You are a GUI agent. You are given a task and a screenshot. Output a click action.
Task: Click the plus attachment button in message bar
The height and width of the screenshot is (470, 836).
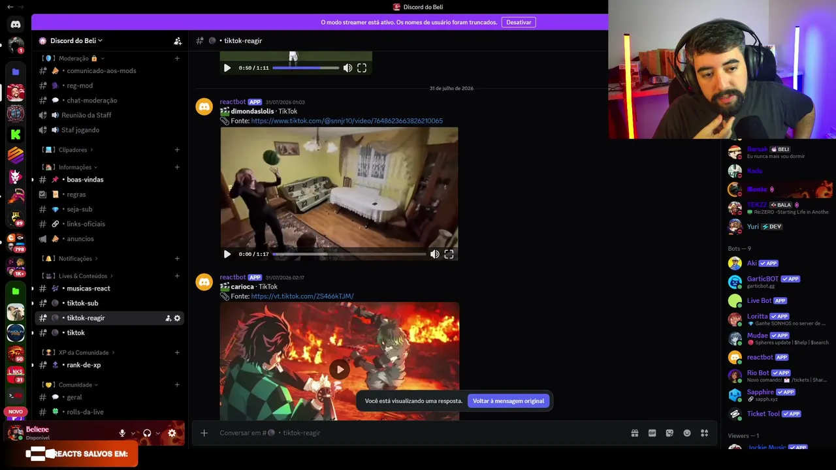click(x=204, y=433)
